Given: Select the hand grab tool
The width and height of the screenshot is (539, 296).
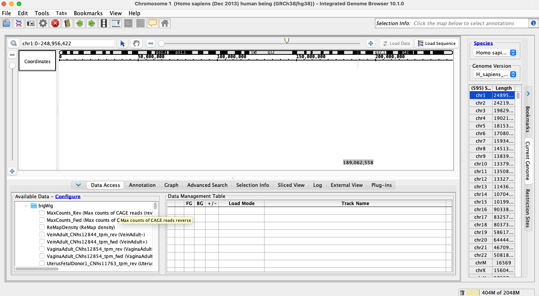Looking at the screenshot, I should pyautogui.click(x=136, y=43).
